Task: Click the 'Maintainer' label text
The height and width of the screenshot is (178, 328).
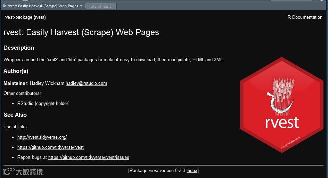Action: tap(15, 83)
